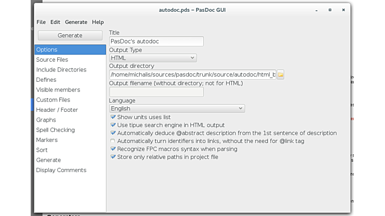Viewport: 385px width, 216px height.
Task: Enable automatically turning identifiers into links
Action: 113,141
